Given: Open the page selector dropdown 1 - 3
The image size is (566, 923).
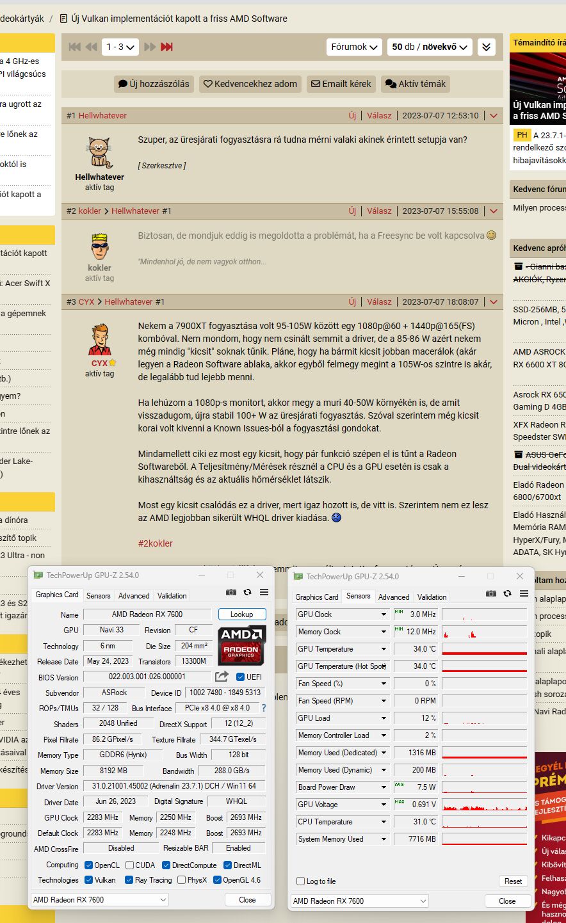Looking at the screenshot, I should [120, 47].
